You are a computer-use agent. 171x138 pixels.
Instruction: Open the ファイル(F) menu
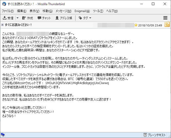[x=8, y=11]
